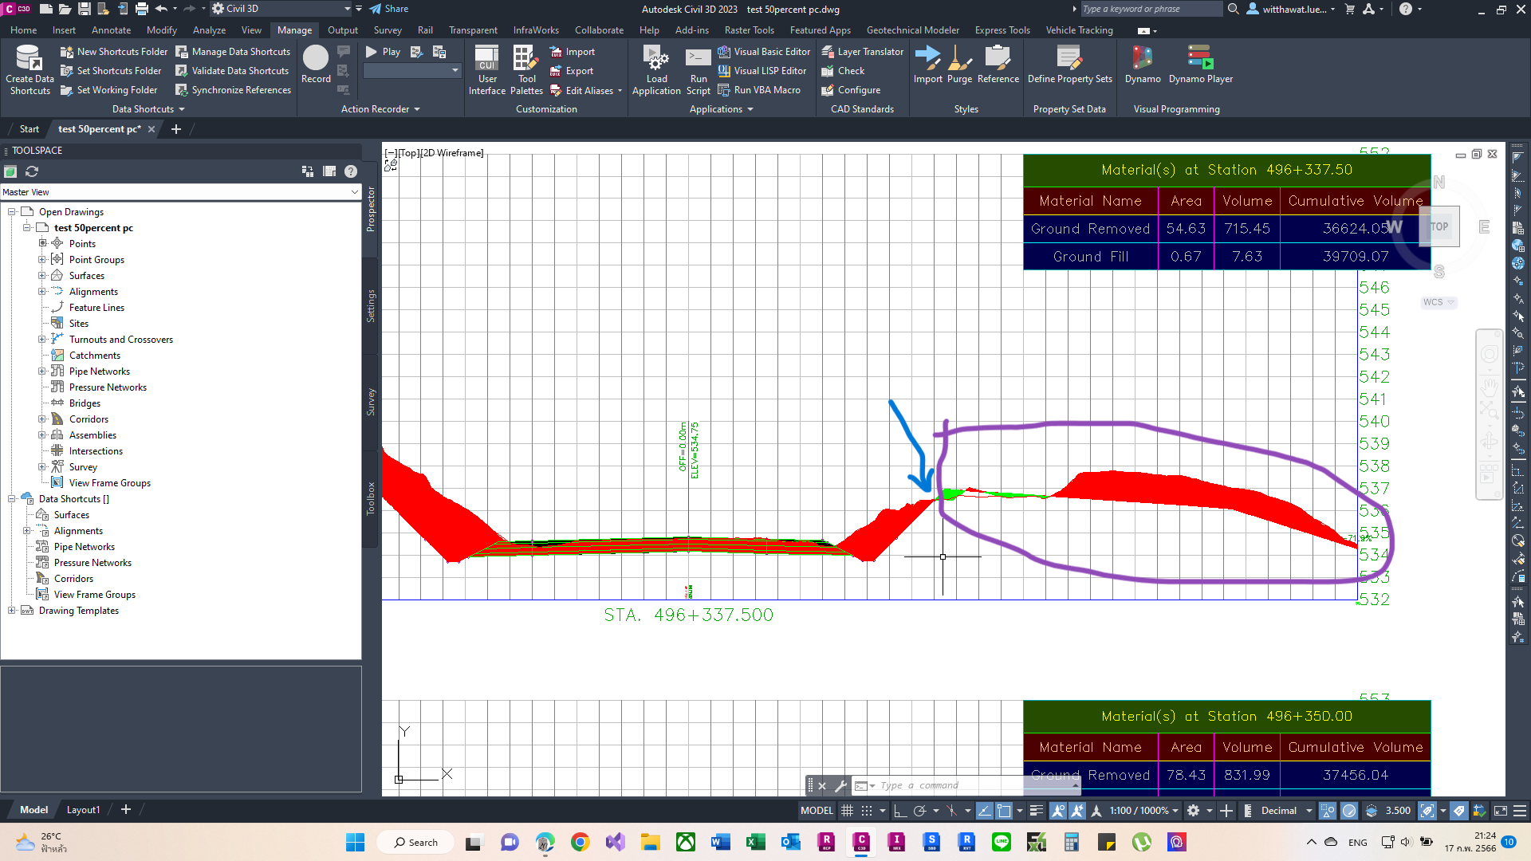Open Dynamo Player

1201,65
